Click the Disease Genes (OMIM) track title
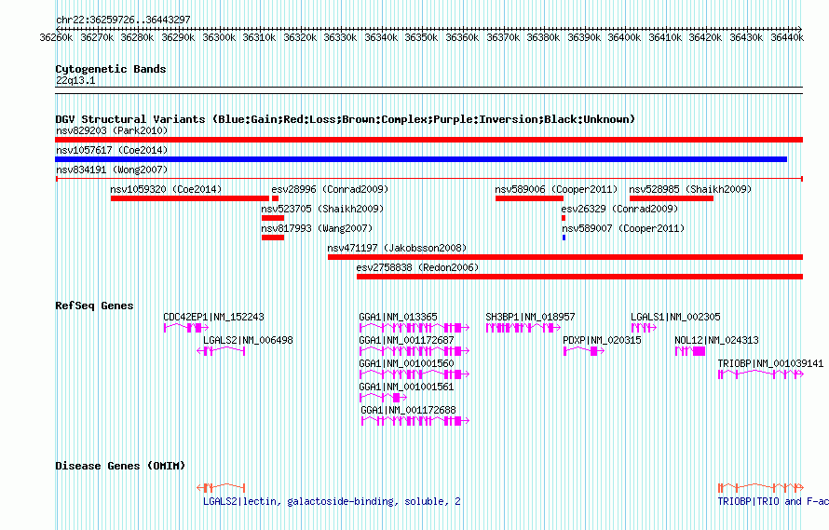 120,466
